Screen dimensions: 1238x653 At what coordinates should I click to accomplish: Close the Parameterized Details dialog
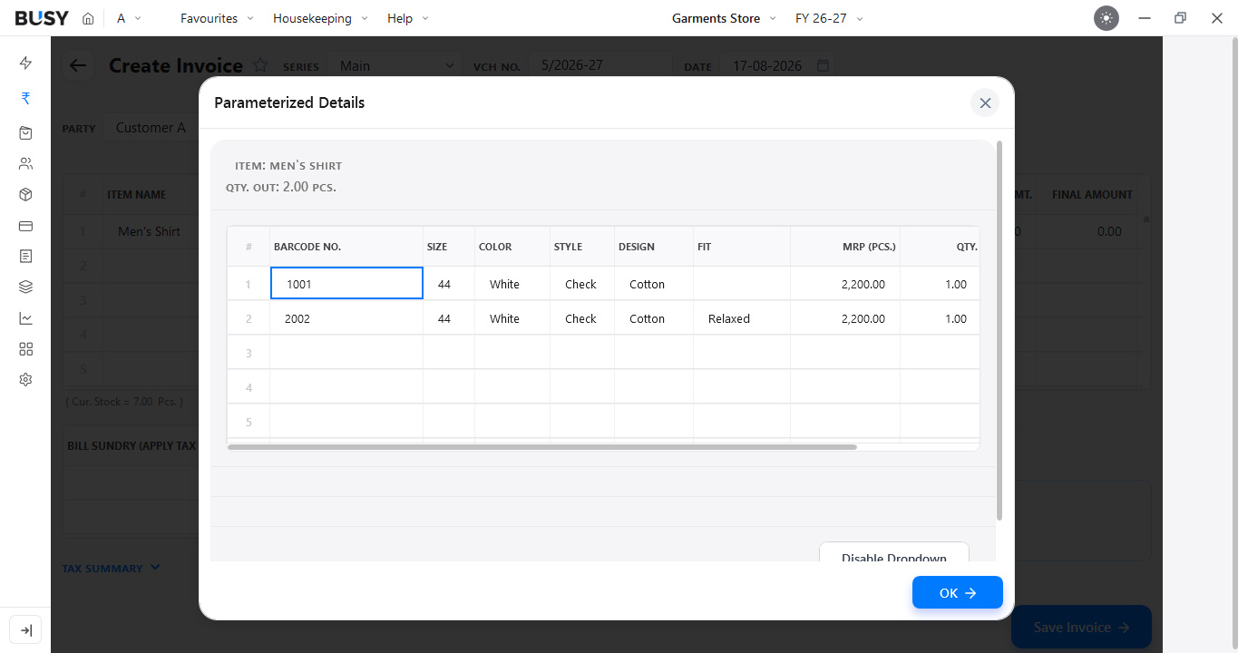tap(985, 103)
